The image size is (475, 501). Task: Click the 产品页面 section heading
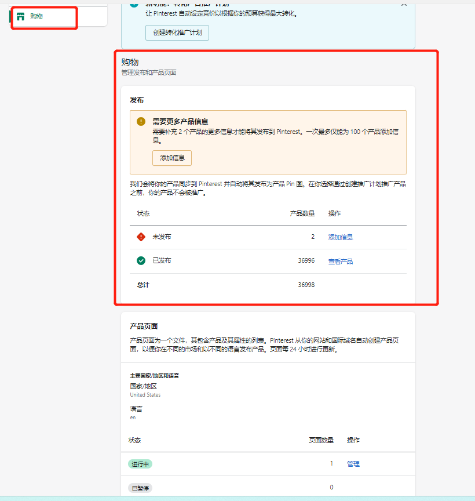click(x=144, y=326)
